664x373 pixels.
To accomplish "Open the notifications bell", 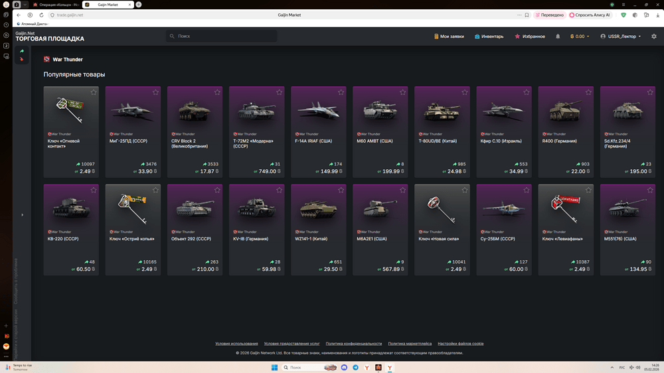I will coord(558,37).
